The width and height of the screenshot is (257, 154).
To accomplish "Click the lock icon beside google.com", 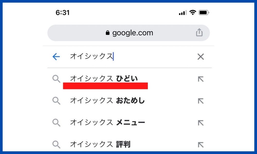I will click(x=107, y=33).
